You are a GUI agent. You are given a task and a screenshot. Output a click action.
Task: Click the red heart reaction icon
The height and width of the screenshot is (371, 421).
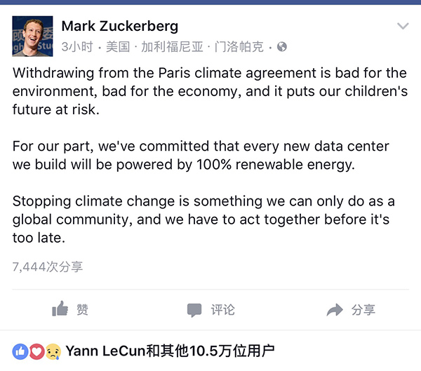point(36,351)
